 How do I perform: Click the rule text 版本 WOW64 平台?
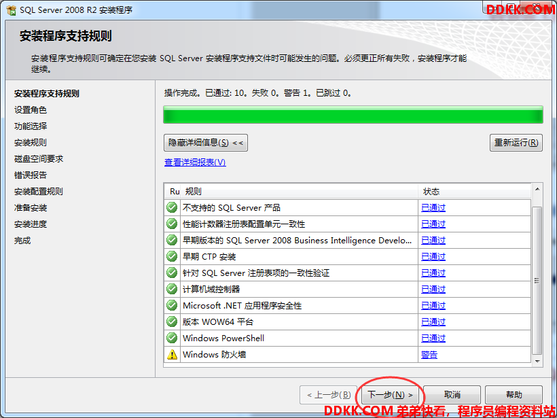coord(218,322)
